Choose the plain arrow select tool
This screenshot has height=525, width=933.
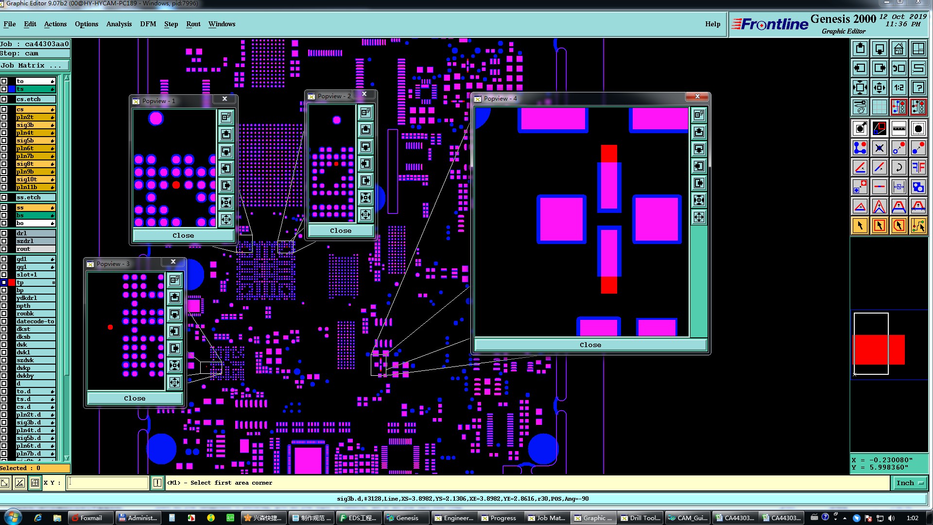point(860,226)
